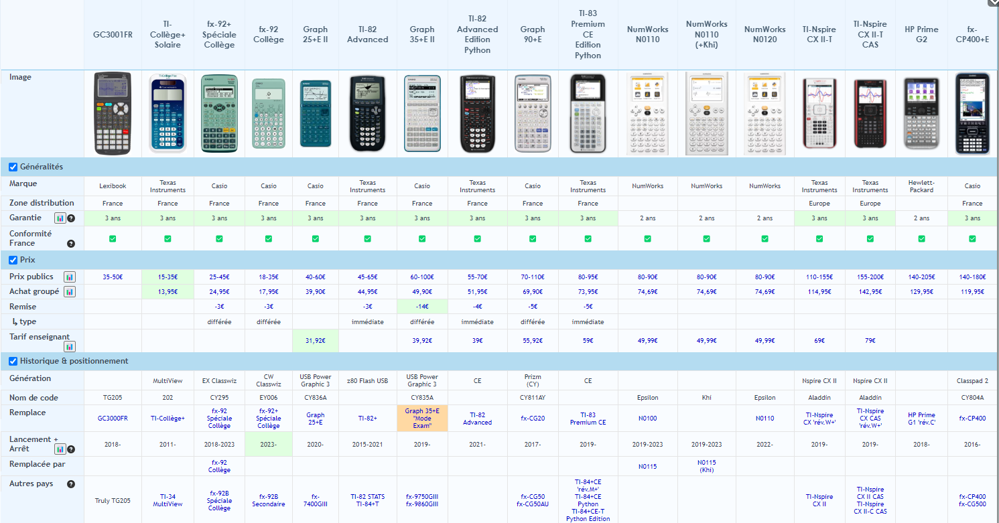Image resolution: width=999 pixels, height=523 pixels.
Task: Open the Graph 35+E II calculator image
Action: click(x=422, y=113)
